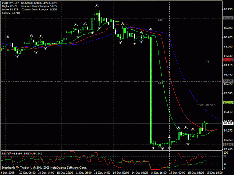Click the '10 Dec 06:00' time axis label
The width and height of the screenshot is (234, 175).
[x=27, y=173]
